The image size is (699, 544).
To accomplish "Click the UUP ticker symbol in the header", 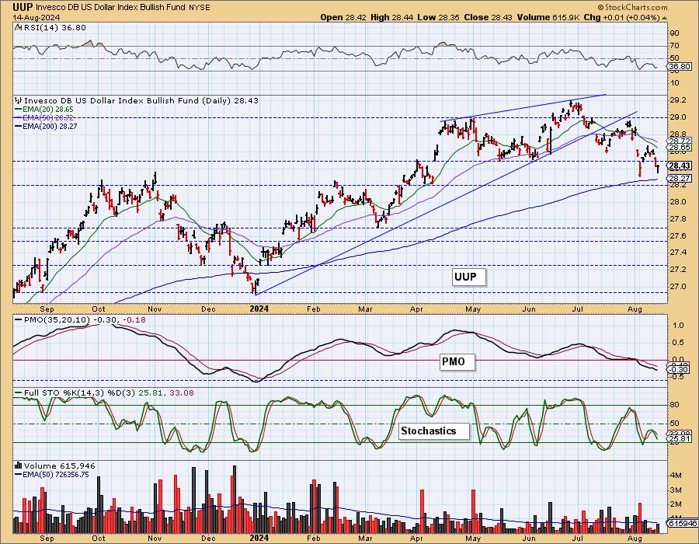I will [x=23, y=7].
